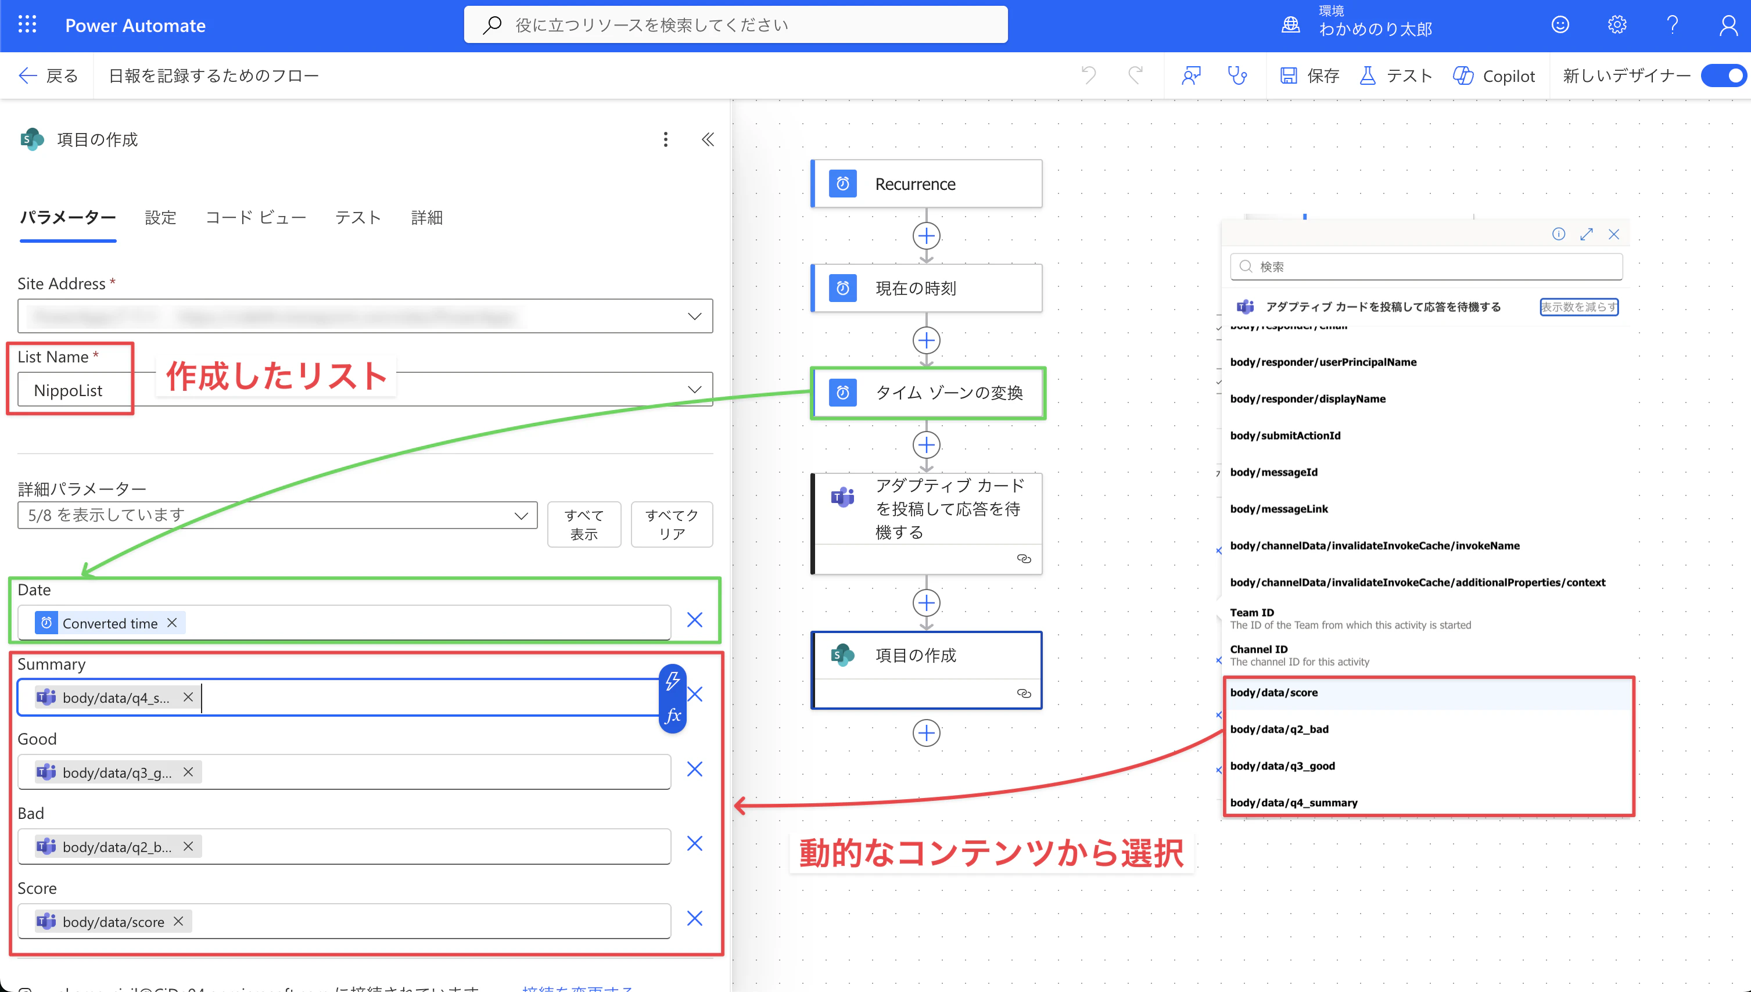Click the すべて表示 button
Image resolution: width=1751 pixels, height=992 pixels.
point(584,524)
